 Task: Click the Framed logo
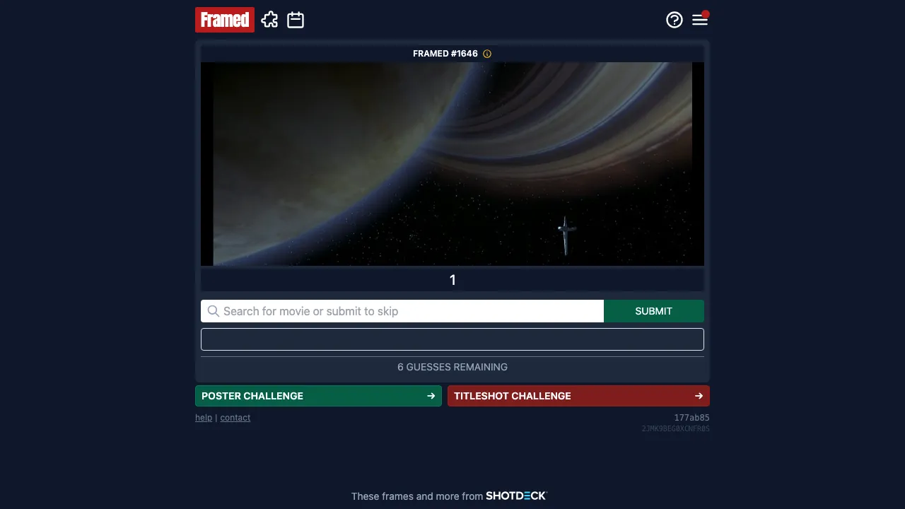tap(225, 20)
